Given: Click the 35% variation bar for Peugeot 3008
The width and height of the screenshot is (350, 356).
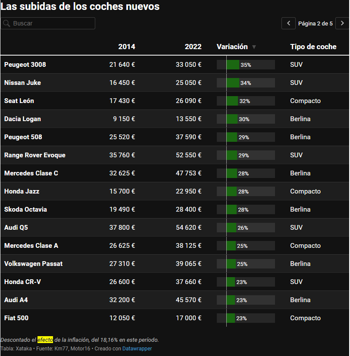Looking at the screenshot, I should [x=233, y=65].
